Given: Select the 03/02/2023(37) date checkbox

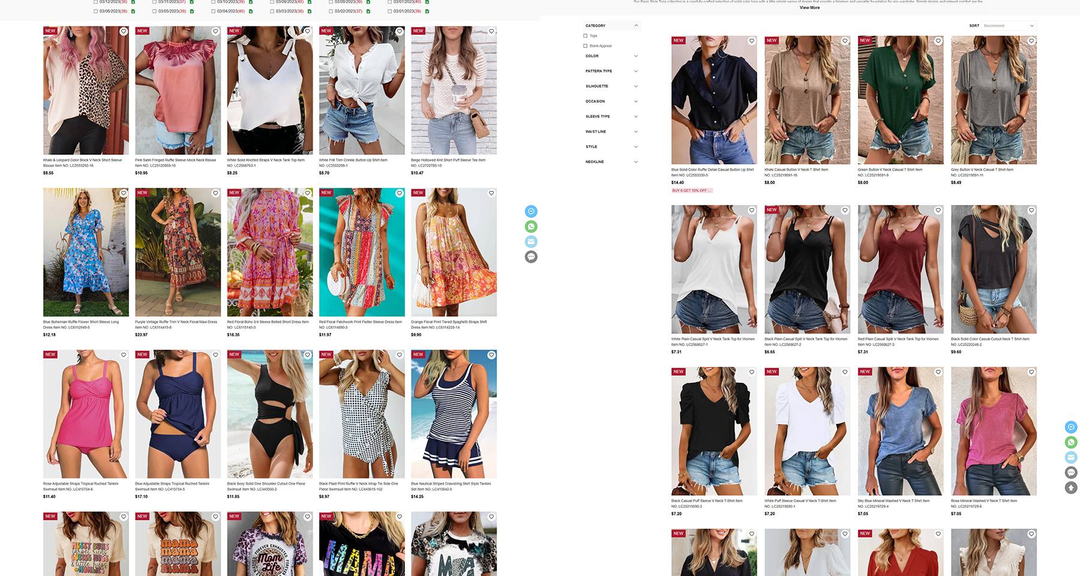Looking at the screenshot, I should click(x=331, y=11).
